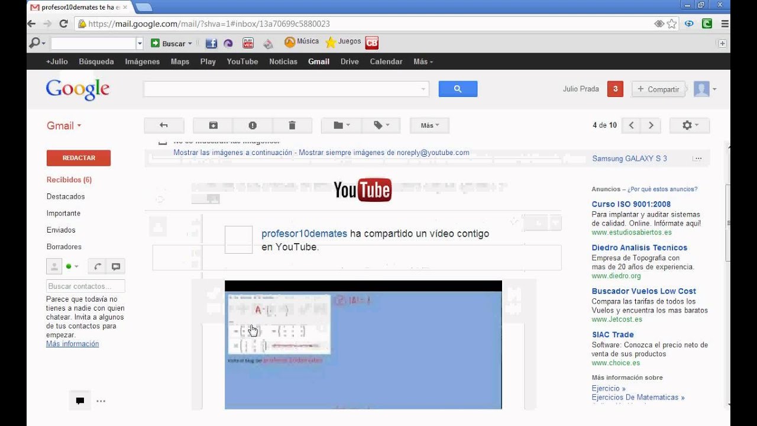Expand the Más menu in Google bar

click(x=423, y=62)
